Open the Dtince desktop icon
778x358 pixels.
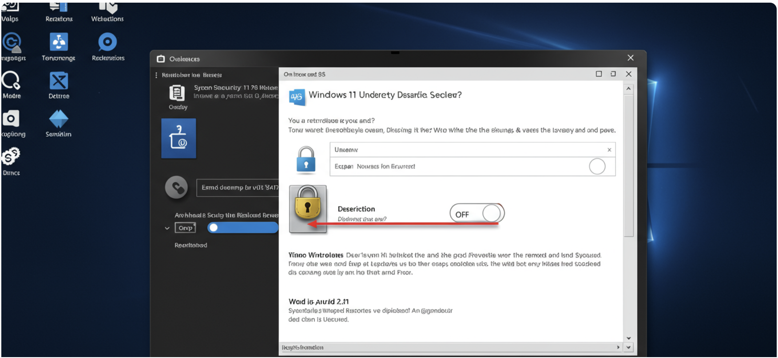(x=12, y=162)
